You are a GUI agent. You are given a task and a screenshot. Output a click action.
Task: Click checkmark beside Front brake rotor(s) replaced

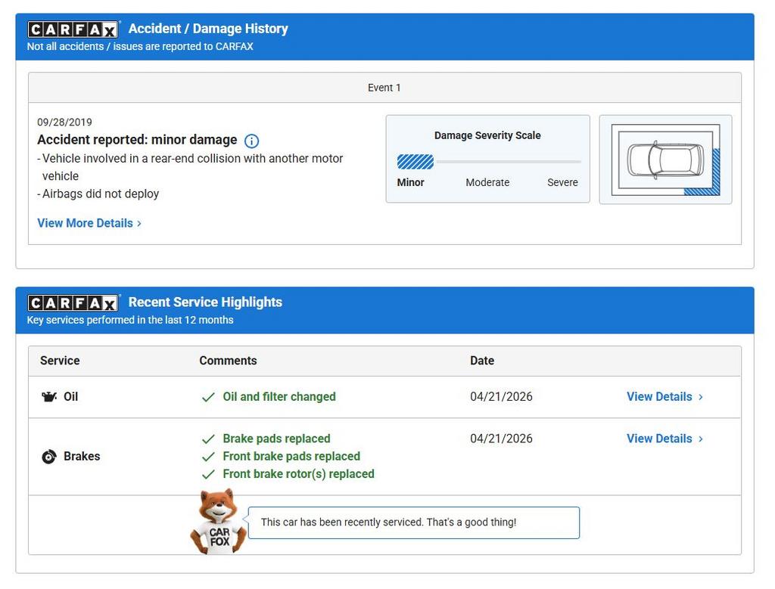click(208, 475)
